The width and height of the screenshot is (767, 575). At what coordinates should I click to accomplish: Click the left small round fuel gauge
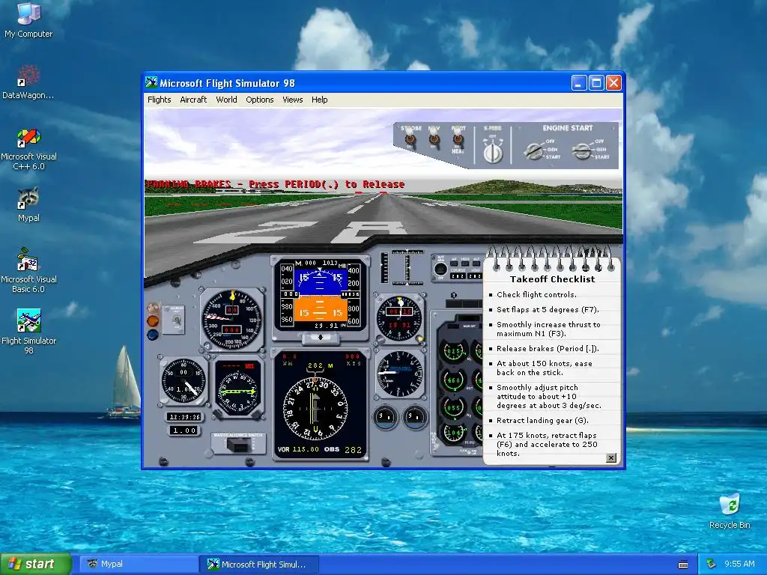coord(385,417)
